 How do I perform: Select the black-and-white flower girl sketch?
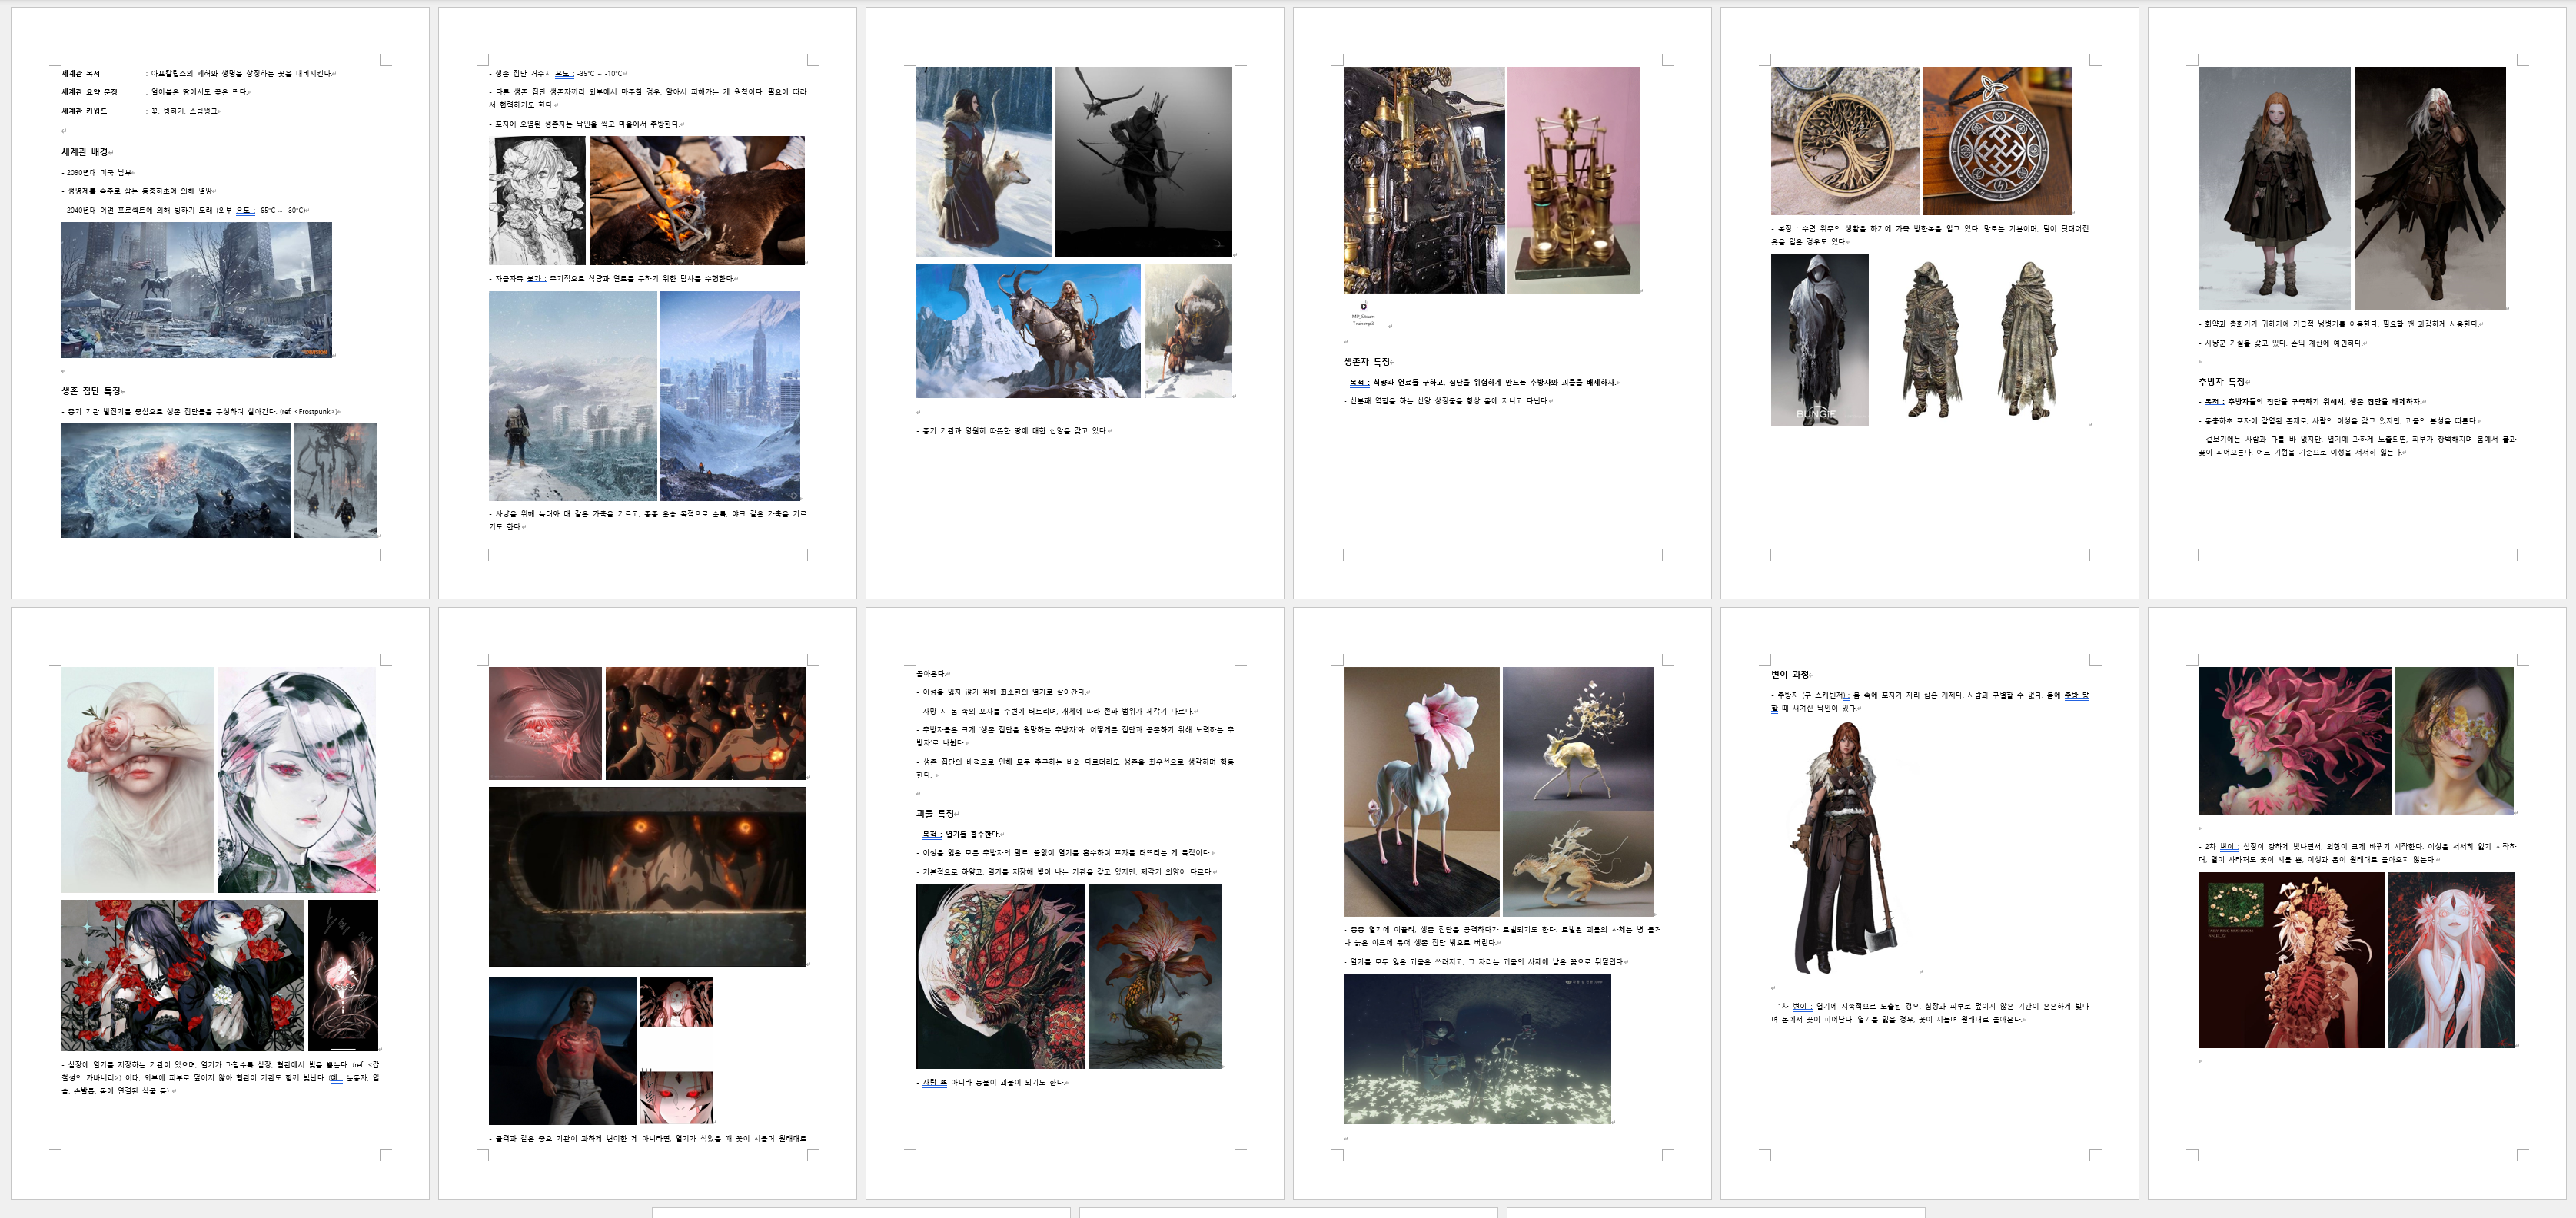537,200
